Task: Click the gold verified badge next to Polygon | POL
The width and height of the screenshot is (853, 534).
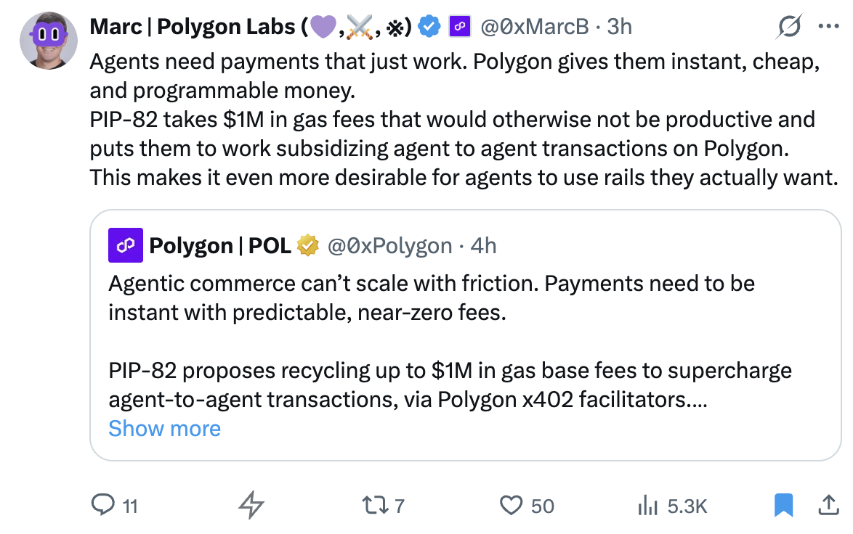Action: pyautogui.click(x=309, y=246)
